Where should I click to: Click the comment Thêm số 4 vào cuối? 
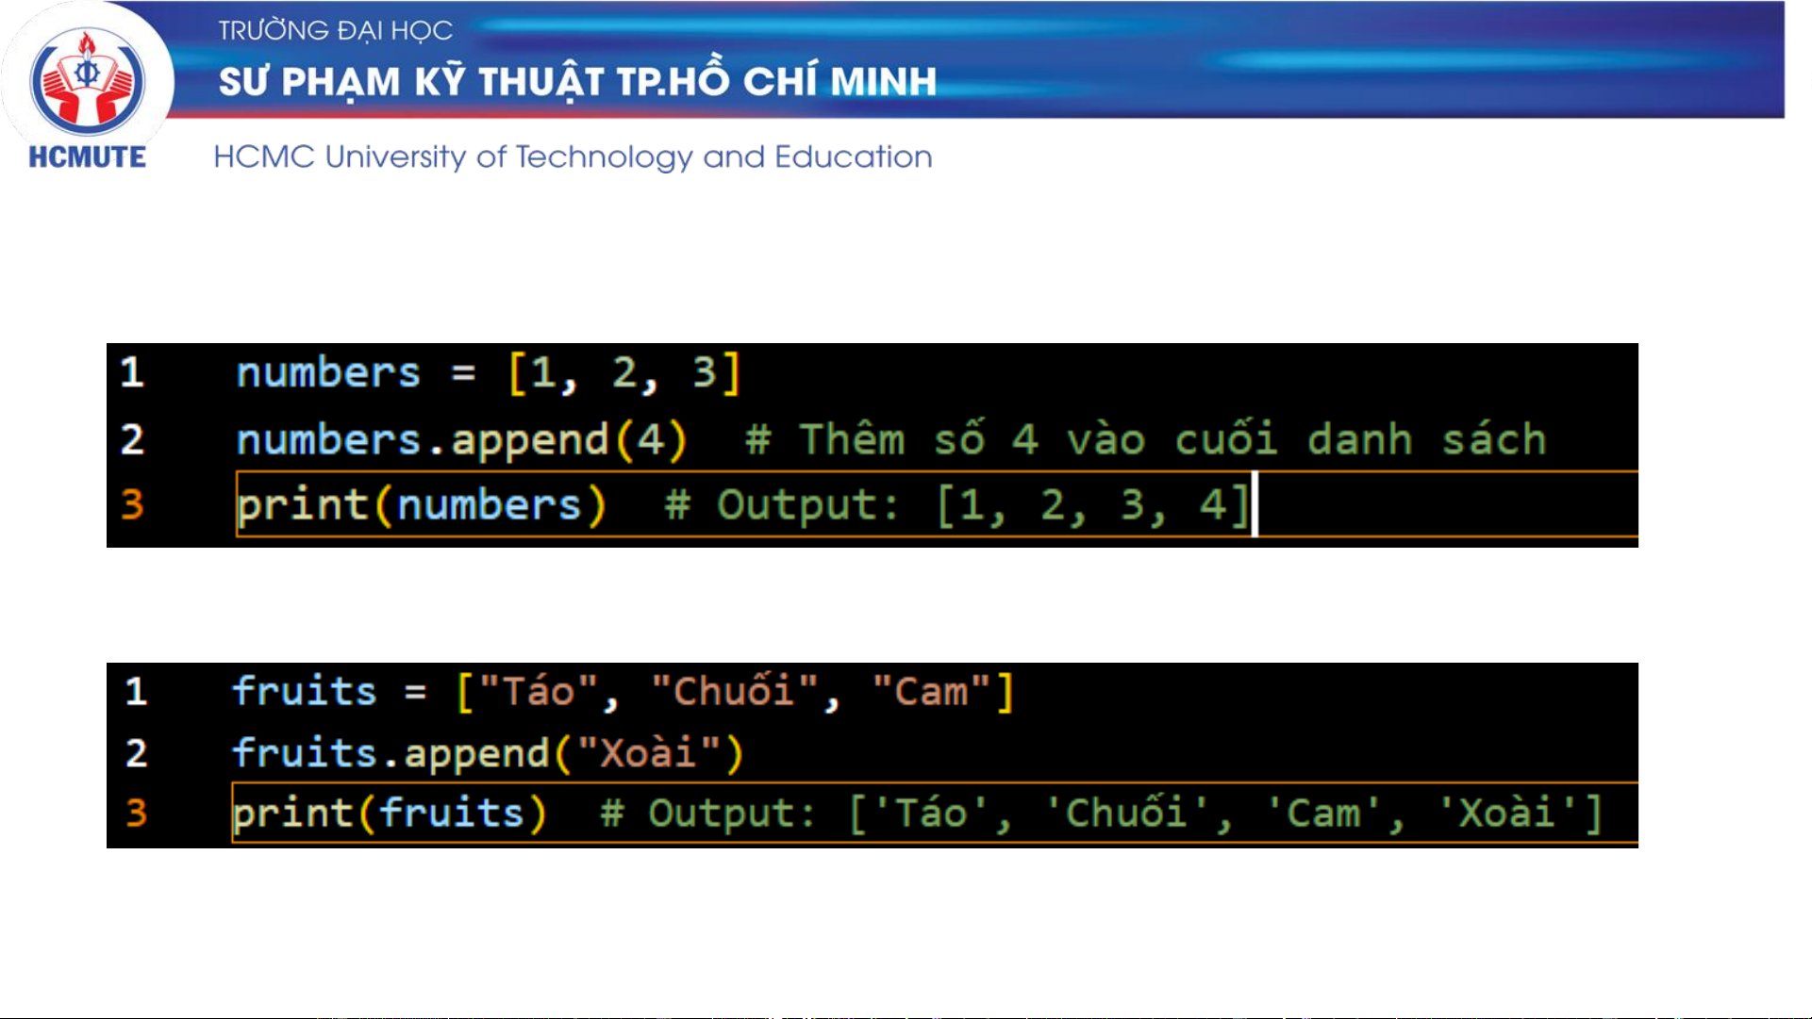click(1146, 440)
